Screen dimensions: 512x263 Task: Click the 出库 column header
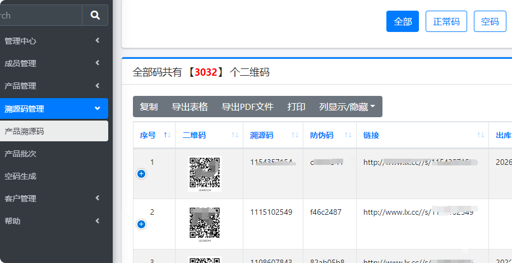(x=503, y=135)
